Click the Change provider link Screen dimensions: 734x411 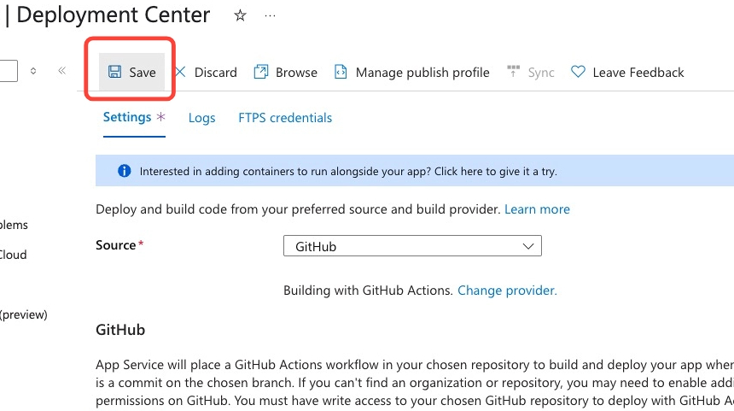click(x=507, y=291)
